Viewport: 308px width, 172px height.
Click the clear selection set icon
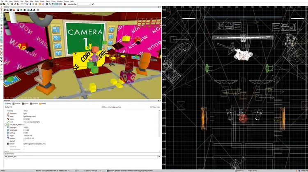click(x=94, y=4)
